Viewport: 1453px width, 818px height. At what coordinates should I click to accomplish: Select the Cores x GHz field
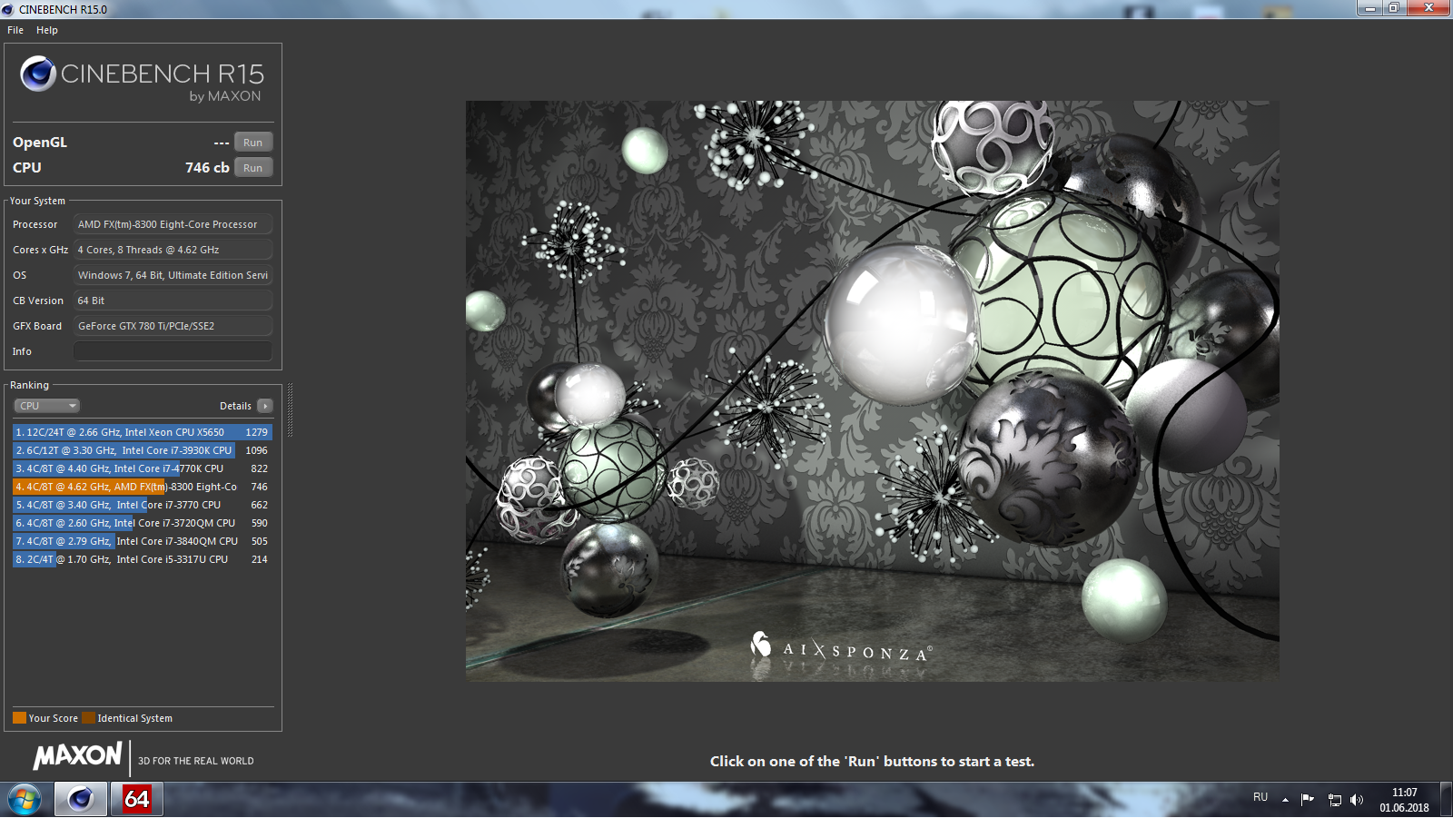coord(173,250)
